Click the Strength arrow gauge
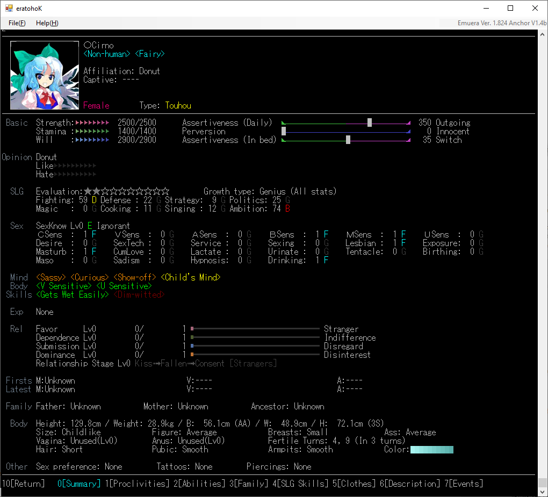The height and width of the screenshot is (497, 548). (x=92, y=123)
